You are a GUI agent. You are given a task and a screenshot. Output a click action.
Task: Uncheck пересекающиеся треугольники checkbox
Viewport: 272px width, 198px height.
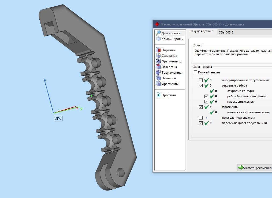201,123
